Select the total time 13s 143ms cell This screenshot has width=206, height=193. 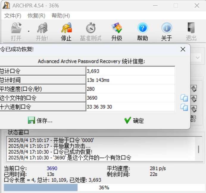point(130,80)
